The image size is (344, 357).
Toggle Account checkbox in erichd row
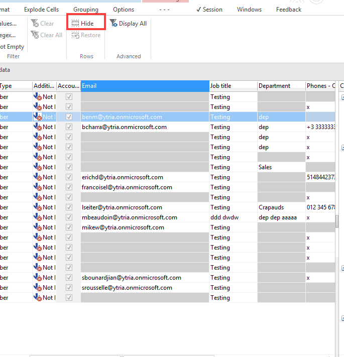69,177
